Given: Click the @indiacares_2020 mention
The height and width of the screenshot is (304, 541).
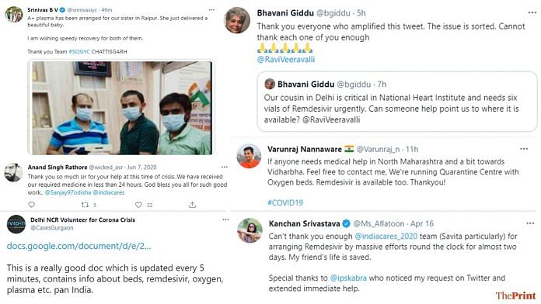Looking at the screenshot, I should pyautogui.click(x=386, y=237).
